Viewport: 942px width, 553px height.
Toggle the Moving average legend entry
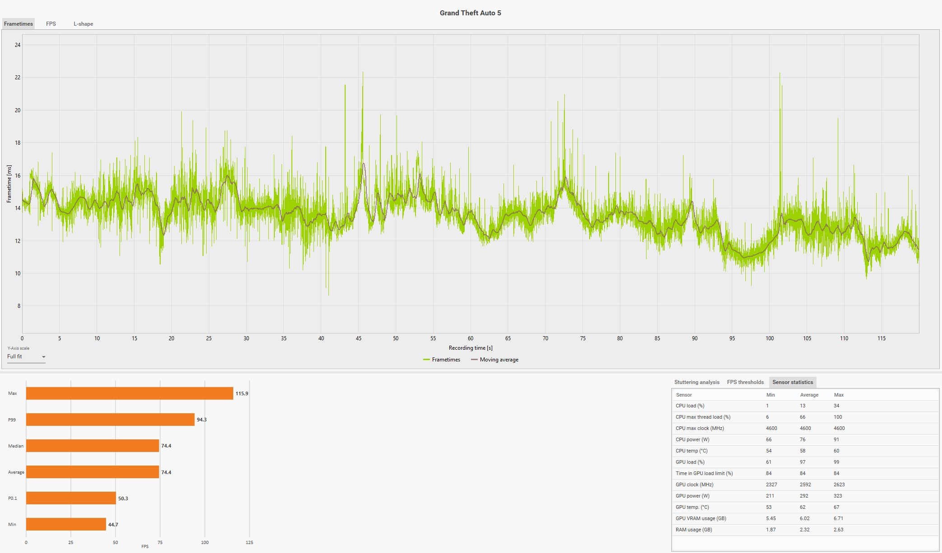pyautogui.click(x=494, y=360)
